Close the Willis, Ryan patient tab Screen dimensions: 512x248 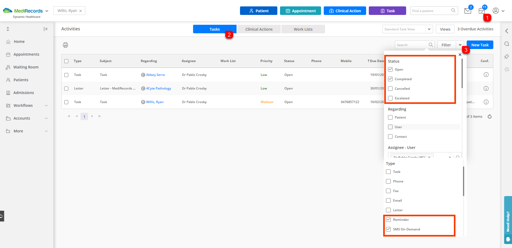80,11
